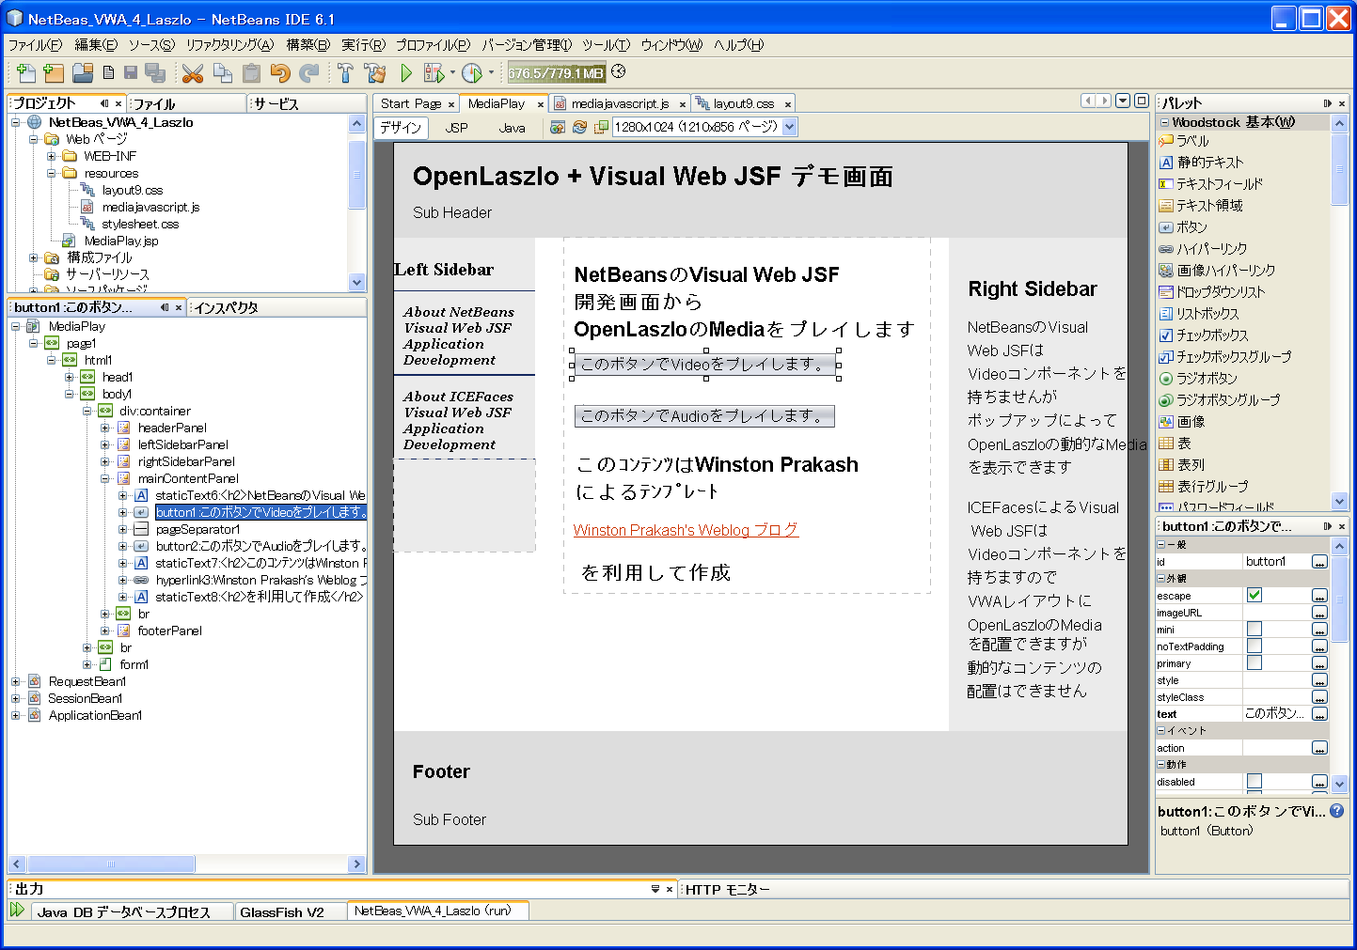
Task: Open the リファクタリング menu
Action: pos(229,45)
